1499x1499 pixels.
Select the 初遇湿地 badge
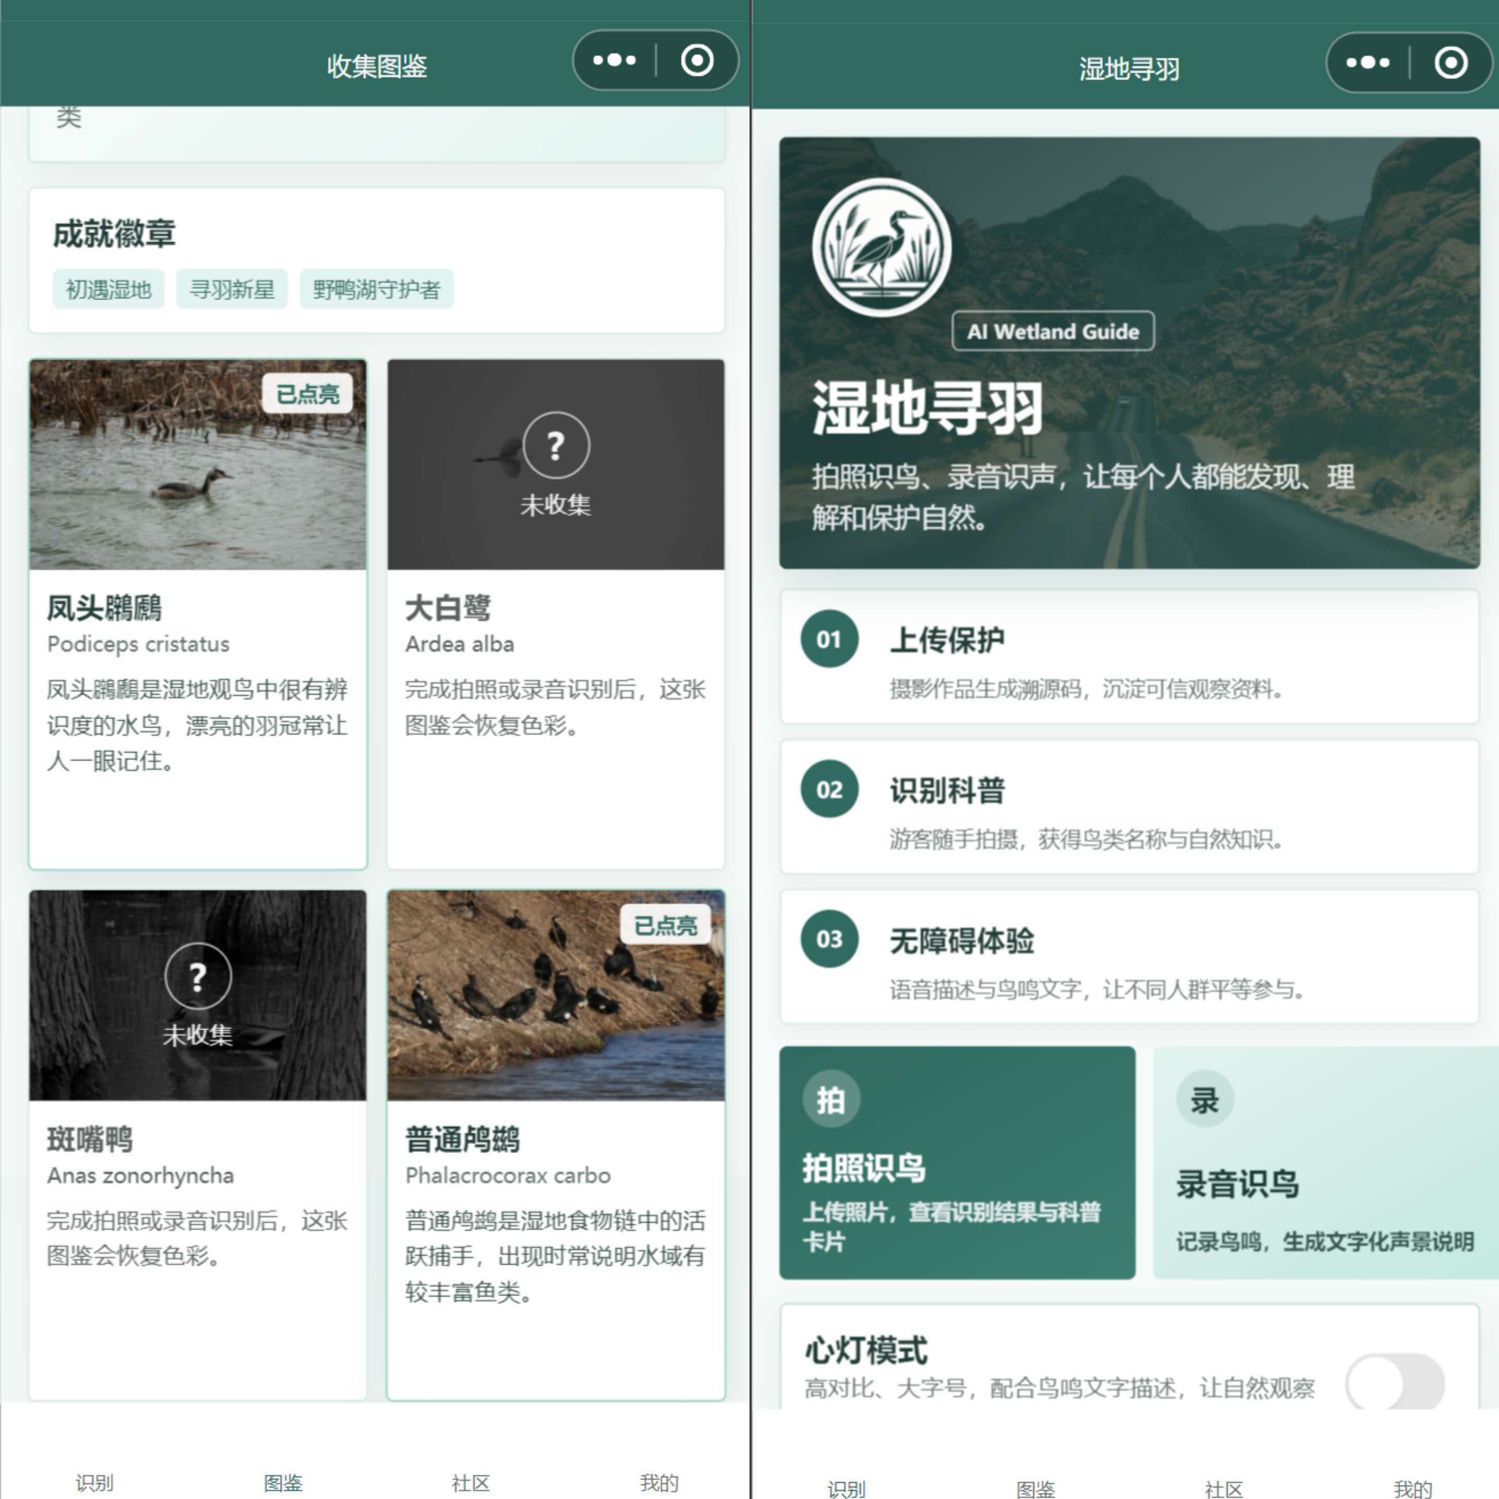click(109, 289)
